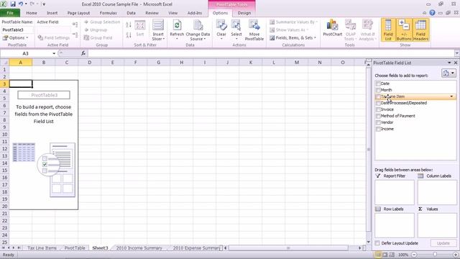Expand PivotTable Options dropdown

15,38
